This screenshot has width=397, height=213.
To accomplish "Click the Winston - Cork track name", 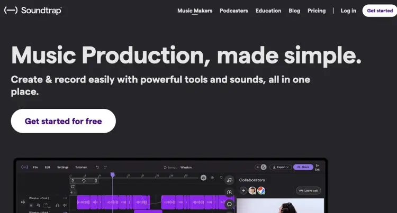I will pos(40,198).
